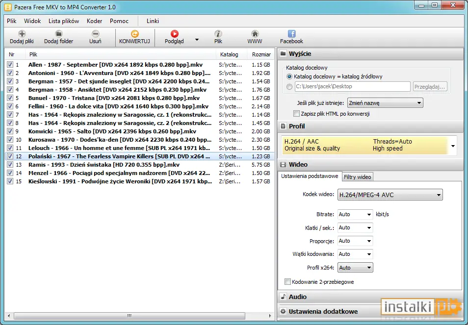468x325 pixels.
Task: Expand the Audio section header
Action: tap(370, 297)
